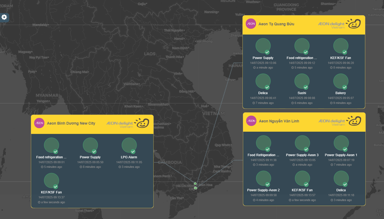Click the Power Supply-Aeon 2 label
This screenshot has width=384, height=219.
tap(264, 190)
